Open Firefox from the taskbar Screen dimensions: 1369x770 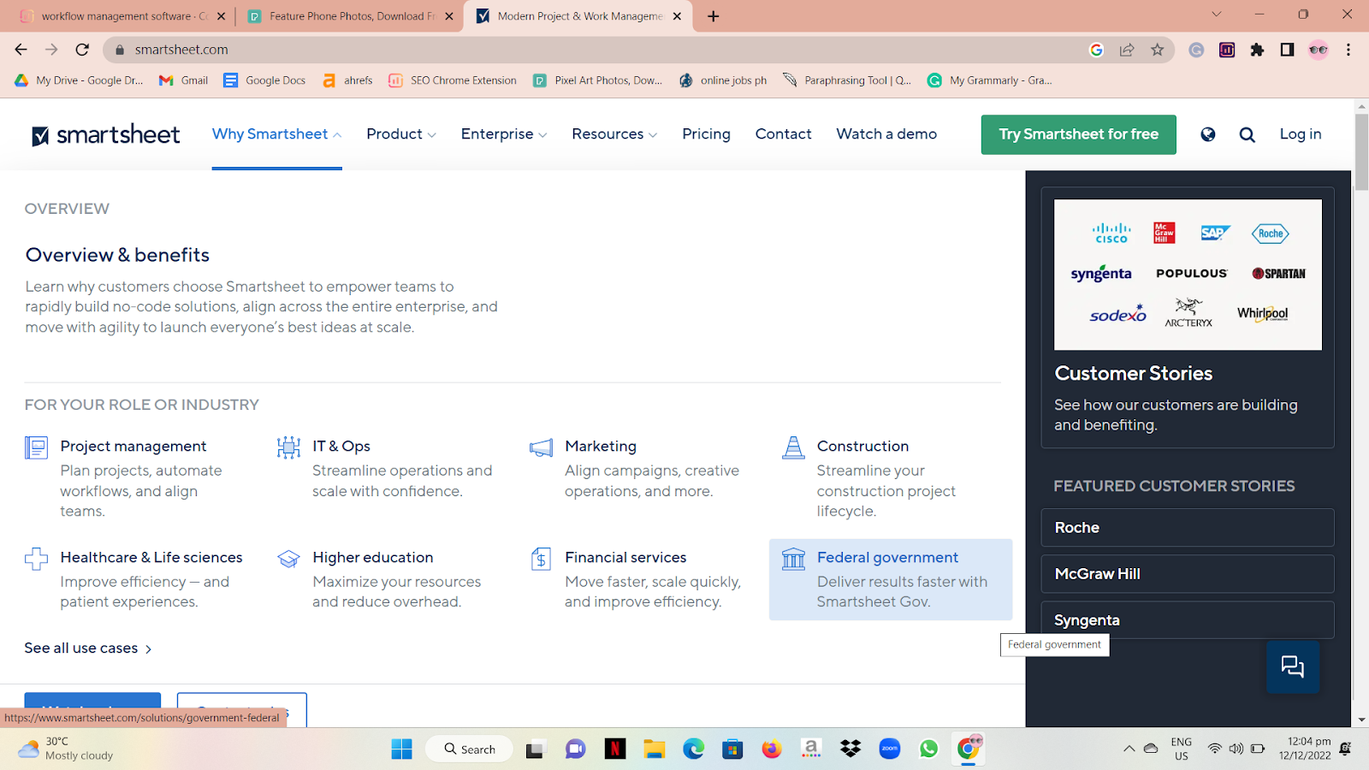(772, 749)
